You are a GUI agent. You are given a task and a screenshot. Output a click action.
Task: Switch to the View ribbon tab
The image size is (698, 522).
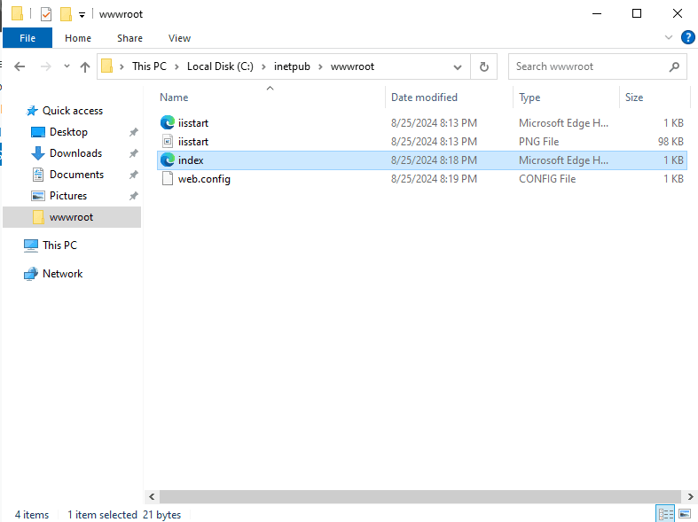tap(179, 38)
